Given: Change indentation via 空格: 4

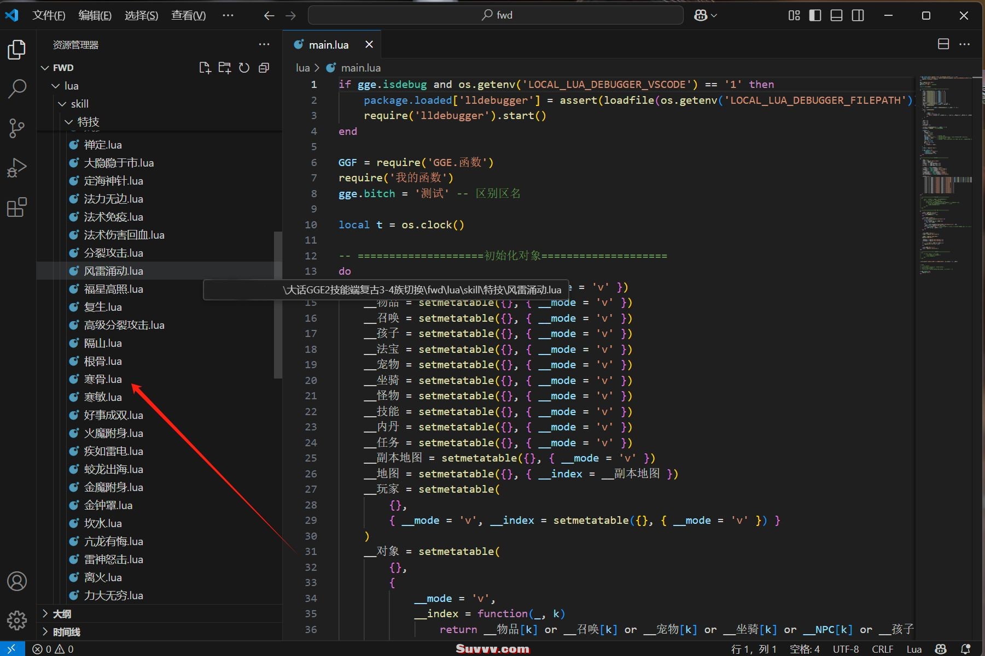Looking at the screenshot, I should [805, 649].
